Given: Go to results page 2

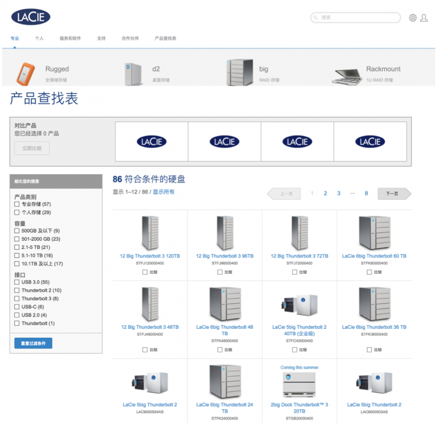Looking at the screenshot, I should [325, 193].
